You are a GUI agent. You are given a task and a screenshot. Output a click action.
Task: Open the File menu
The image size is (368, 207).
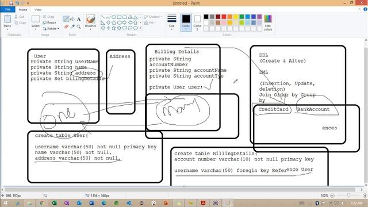click(x=7, y=9)
